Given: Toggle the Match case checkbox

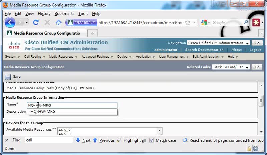Looking at the screenshot, I should click(151, 140).
